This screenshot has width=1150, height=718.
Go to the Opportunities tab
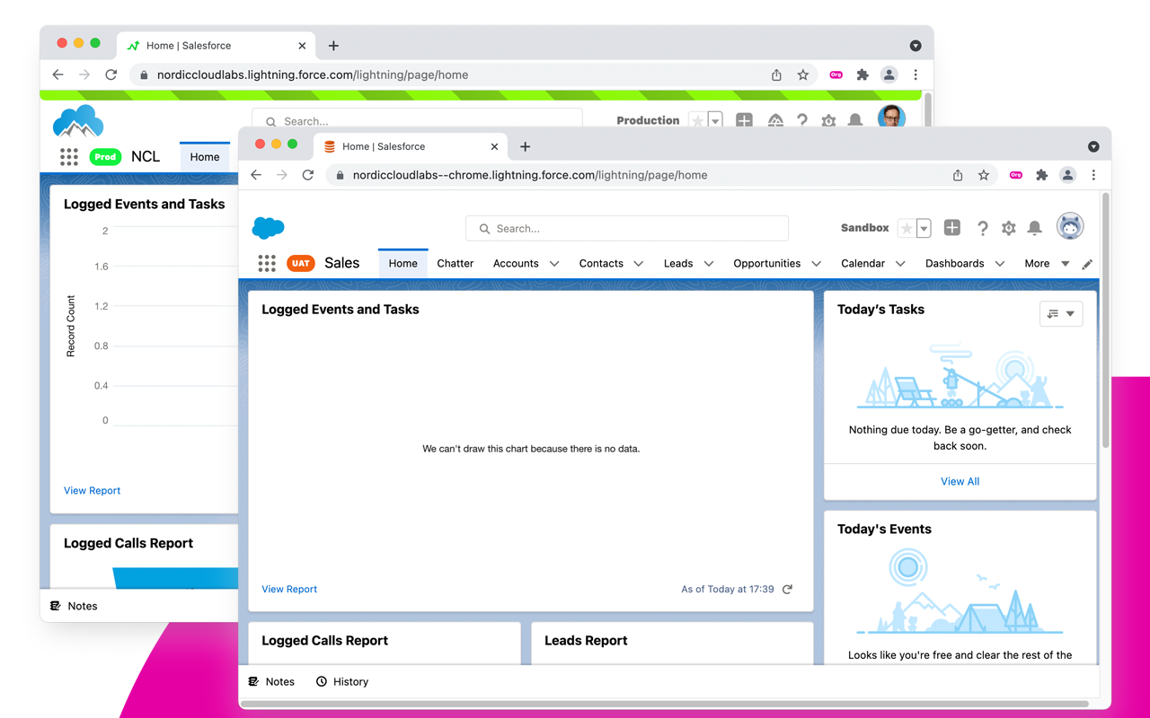[x=767, y=264]
